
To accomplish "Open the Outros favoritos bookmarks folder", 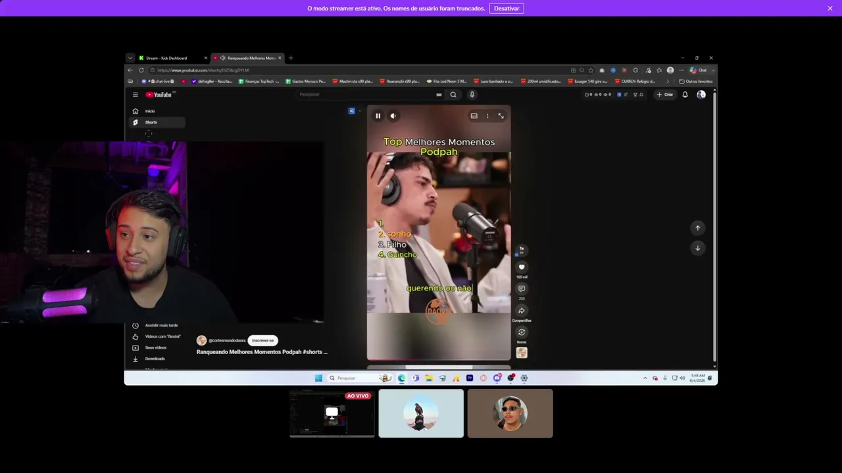I will (x=696, y=81).
